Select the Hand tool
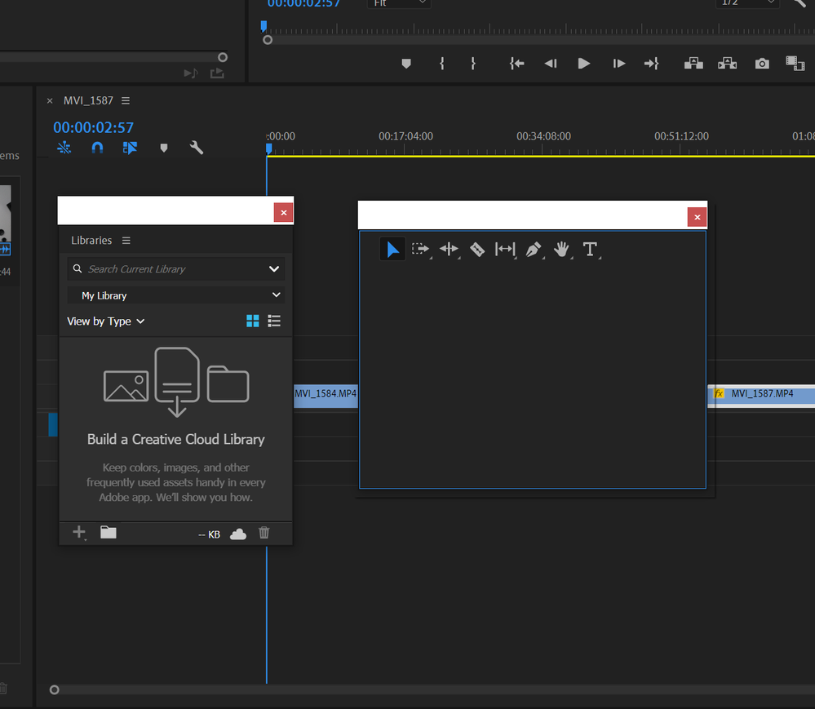Screen dimensions: 815x709 (562, 249)
